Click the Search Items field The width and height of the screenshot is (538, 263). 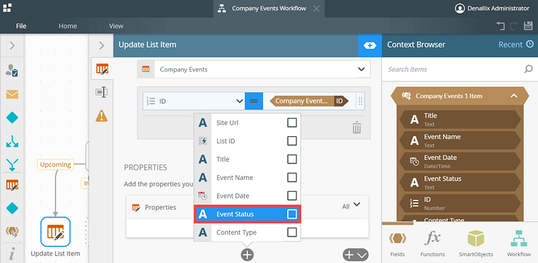(453, 69)
